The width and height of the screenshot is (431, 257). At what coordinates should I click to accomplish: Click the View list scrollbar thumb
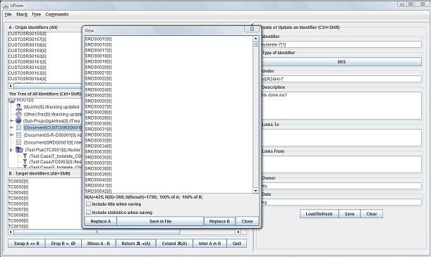[x=255, y=44]
